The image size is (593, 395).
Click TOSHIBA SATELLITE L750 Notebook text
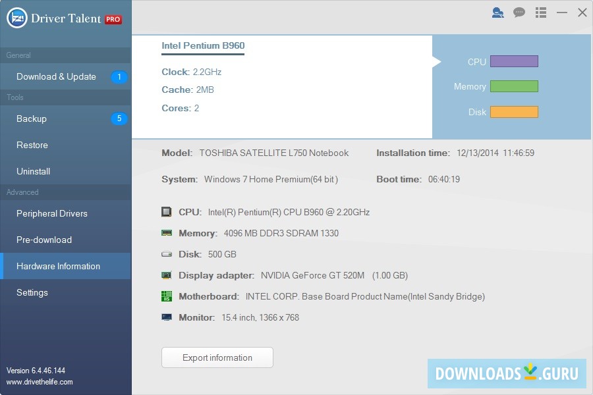tap(274, 153)
